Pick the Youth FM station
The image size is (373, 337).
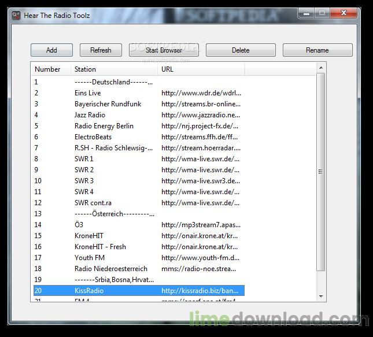90,258
